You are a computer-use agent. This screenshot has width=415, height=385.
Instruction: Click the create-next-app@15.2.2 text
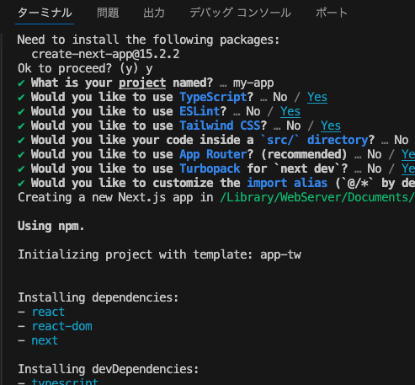tap(105, 54)
